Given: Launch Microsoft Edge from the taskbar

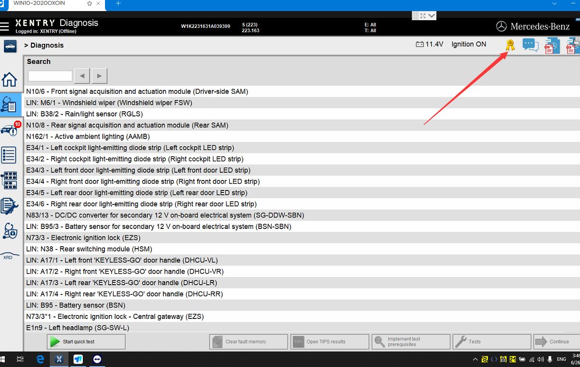Looking at the screenshot, I should click(x=40, y=359).
